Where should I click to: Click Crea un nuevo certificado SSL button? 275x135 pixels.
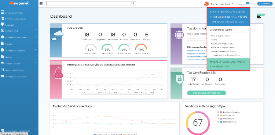point(206,93)
